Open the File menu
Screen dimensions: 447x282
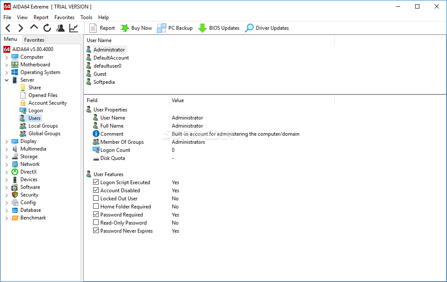coord(7,17)
